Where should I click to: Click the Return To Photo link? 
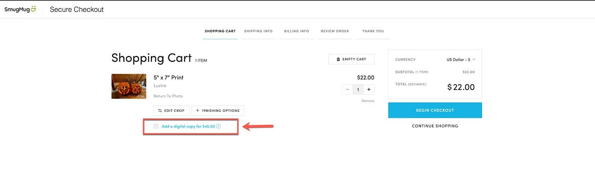tap(168, 96)
